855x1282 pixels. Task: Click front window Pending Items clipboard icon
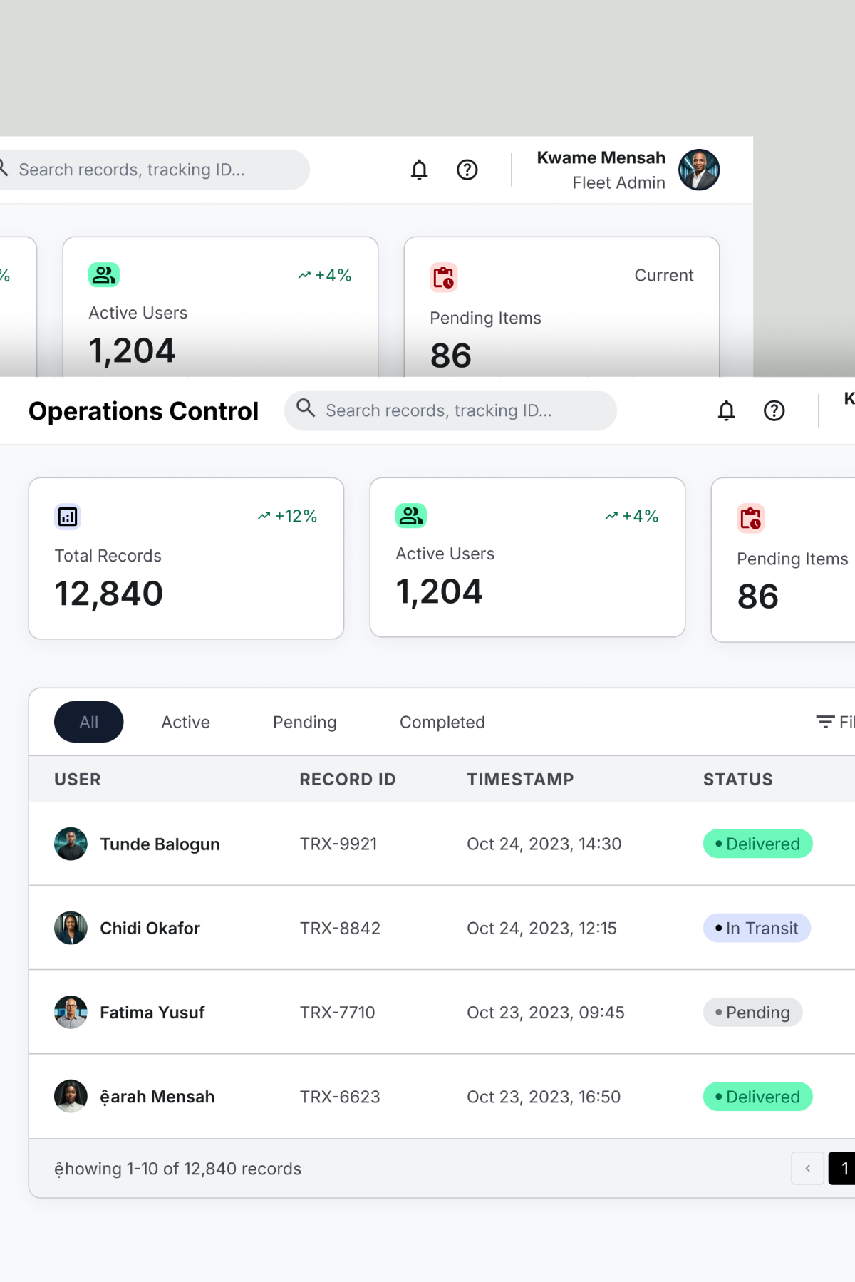(751, 518)
